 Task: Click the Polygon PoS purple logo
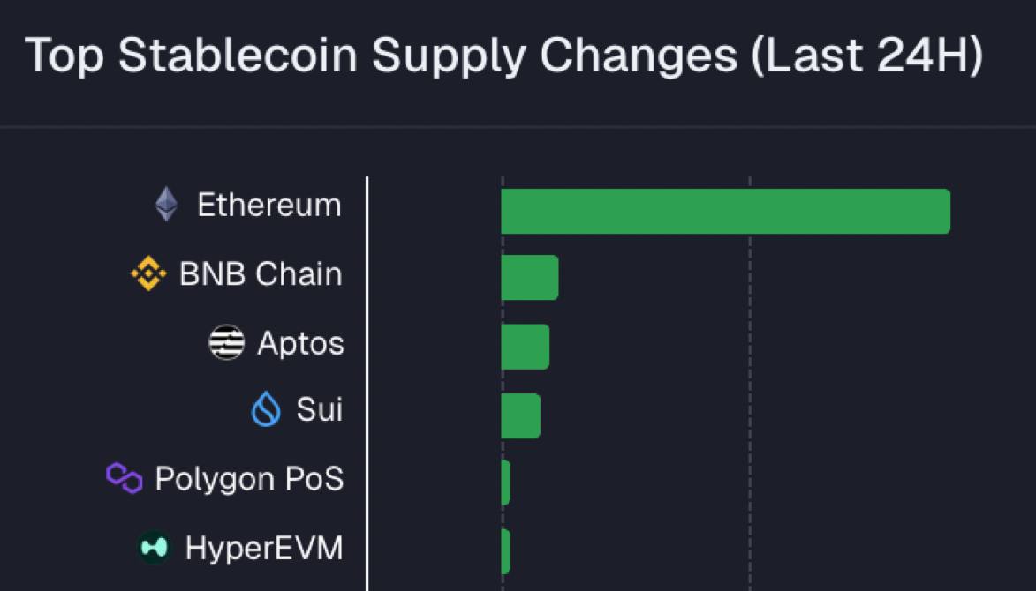(x=125, y=478)
